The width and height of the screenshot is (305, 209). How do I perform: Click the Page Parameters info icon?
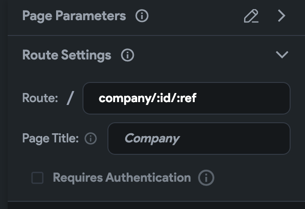pos(142,16)
